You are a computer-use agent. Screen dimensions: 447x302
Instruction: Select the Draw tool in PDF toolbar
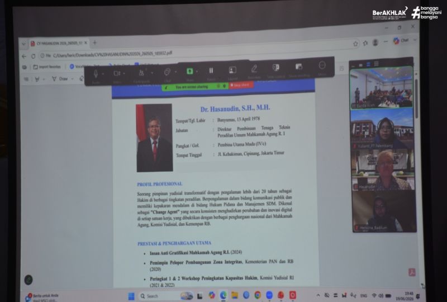coord(60,78)
